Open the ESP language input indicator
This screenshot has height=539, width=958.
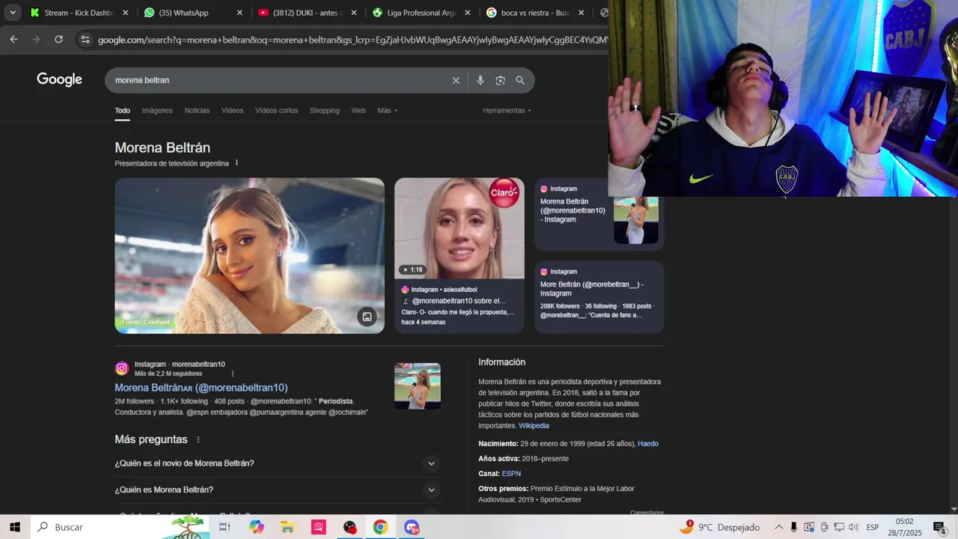(873, 527)
